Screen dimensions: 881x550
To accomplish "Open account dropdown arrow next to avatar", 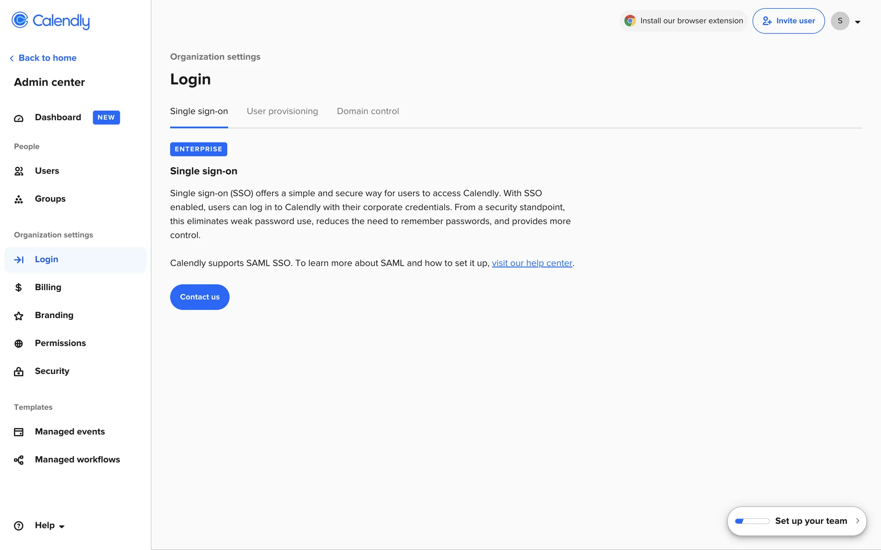I will click(x=858, y=22).
